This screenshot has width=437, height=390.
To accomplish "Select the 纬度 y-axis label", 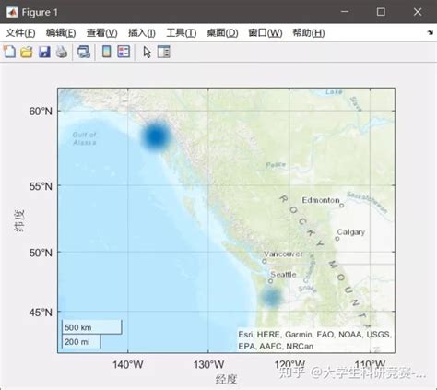I will click(x=19, y=220).
